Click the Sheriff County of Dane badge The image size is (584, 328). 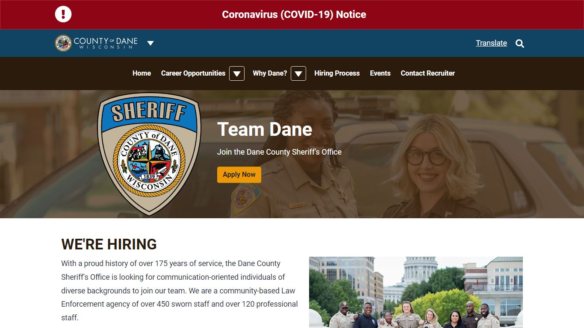pyautogui.click(x=149, y=154)
